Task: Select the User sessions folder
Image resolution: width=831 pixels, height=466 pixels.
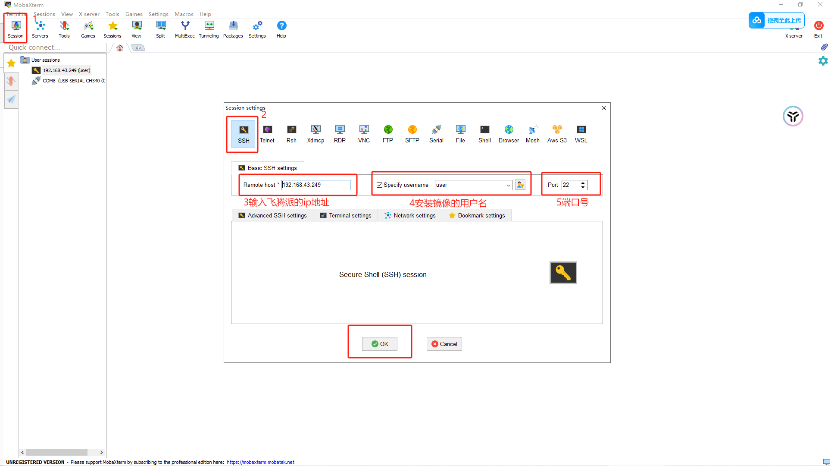Action: (41, 60)
